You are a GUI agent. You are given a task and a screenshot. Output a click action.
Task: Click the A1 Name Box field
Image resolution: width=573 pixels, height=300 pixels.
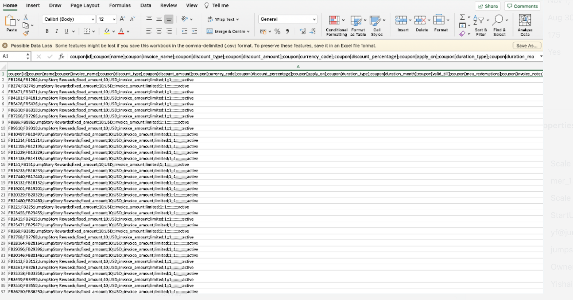tap(14, 57)
